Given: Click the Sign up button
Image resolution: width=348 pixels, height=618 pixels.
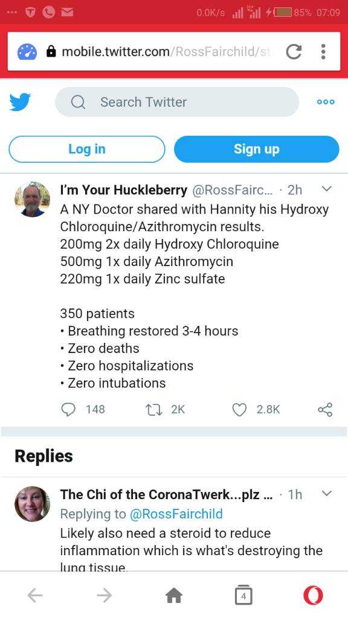Looking at the screenshot, I should pos(256,149).
